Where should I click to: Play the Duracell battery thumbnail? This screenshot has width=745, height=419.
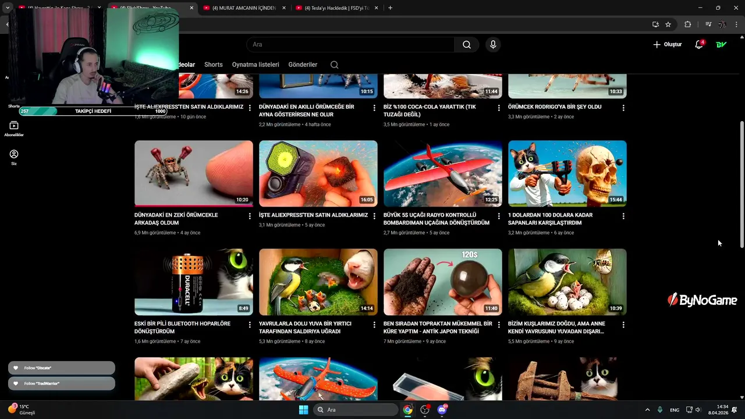coord(194,282)
